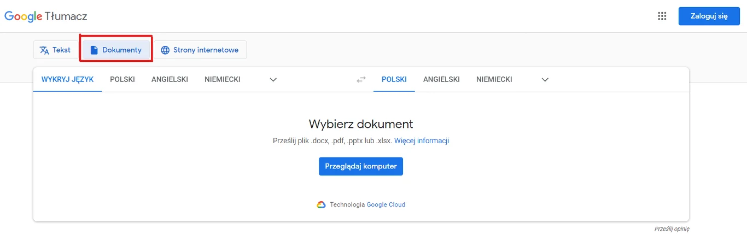747x246 pixels.
Task: Set target language to NIEMIECKI
Action: [494, 79]
